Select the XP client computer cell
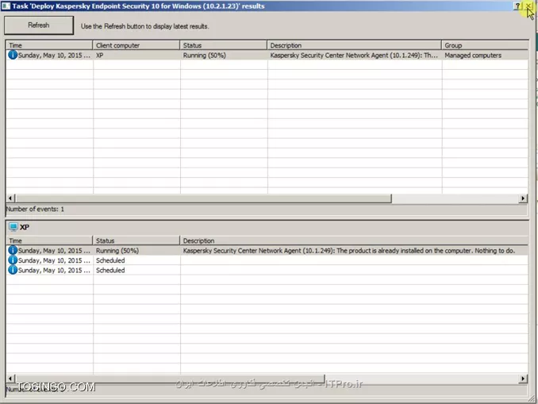Screen dimensions: 538x404 coord(136,56)
